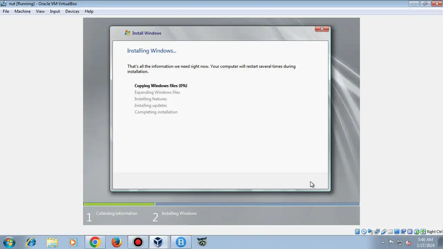Click the USB devices indicator icon
Viewport: 443px width, 249px height.
pyautogui.click(x=384, y=232)
